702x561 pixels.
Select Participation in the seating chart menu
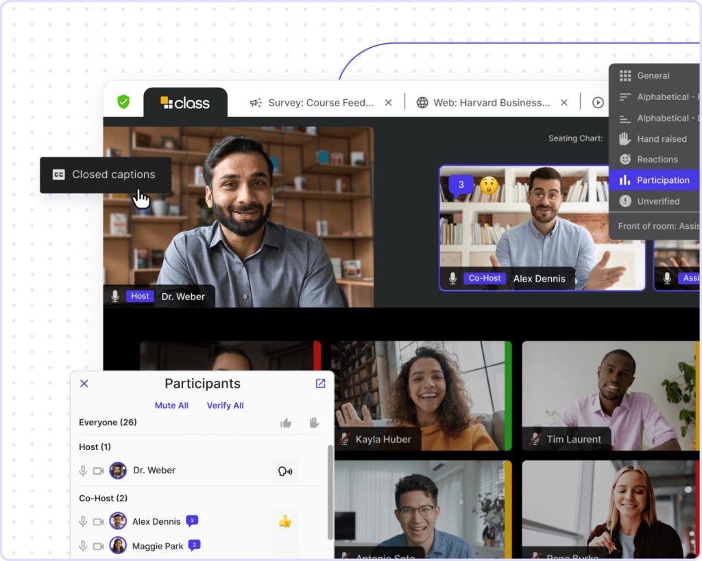[655, 179]
